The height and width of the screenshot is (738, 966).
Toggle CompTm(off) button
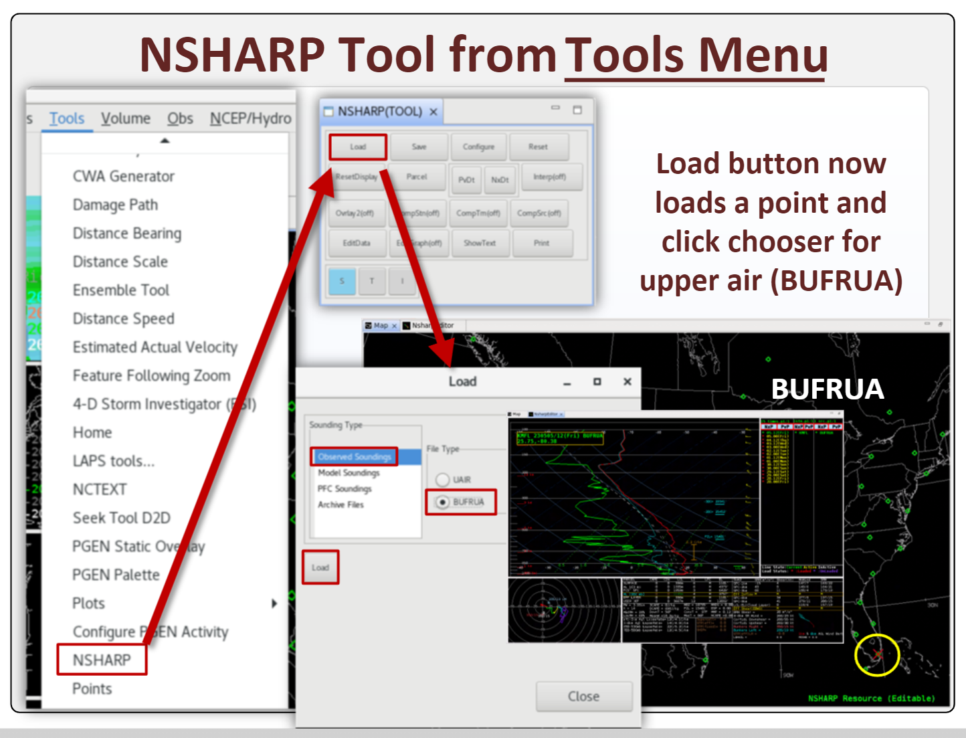[478, 213]
